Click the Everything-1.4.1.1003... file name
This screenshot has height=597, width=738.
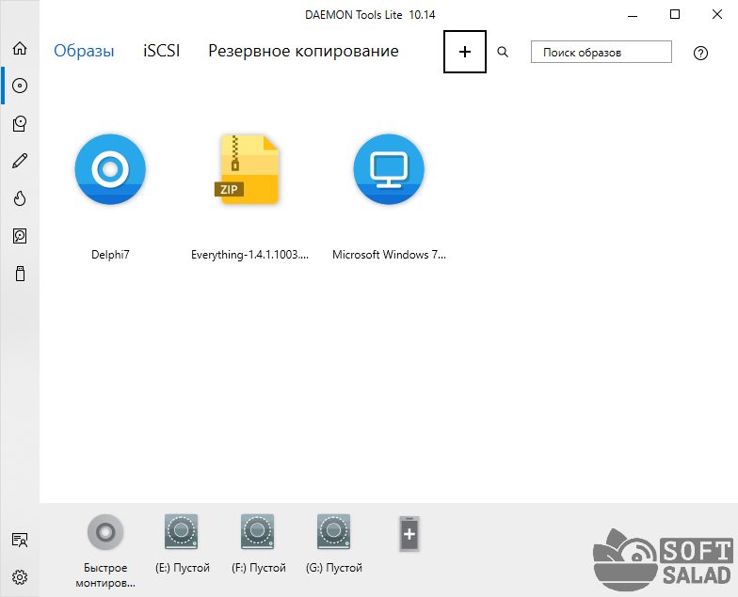tap(249, 254)
